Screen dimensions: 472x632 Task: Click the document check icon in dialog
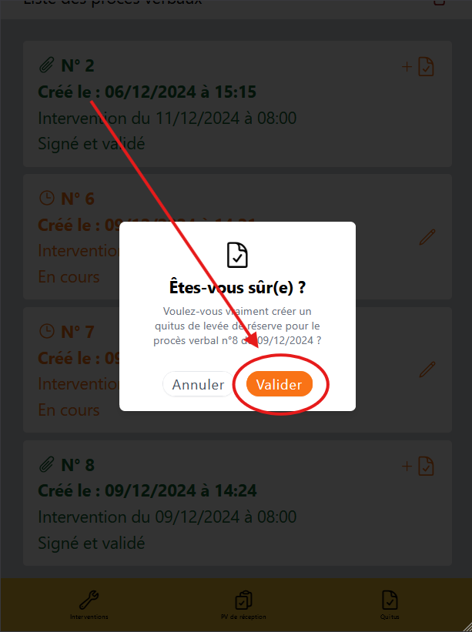pos(237,255)
